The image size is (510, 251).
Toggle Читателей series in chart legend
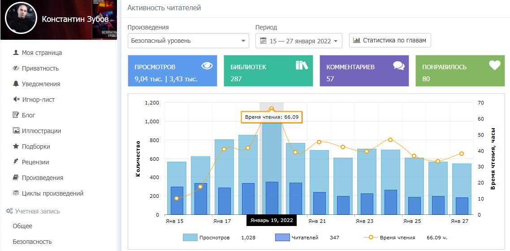click(x=296, y=238)
